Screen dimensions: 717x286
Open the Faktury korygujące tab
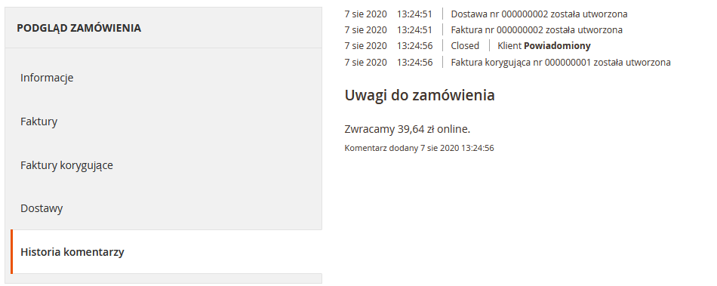click(x=66, y=165)
